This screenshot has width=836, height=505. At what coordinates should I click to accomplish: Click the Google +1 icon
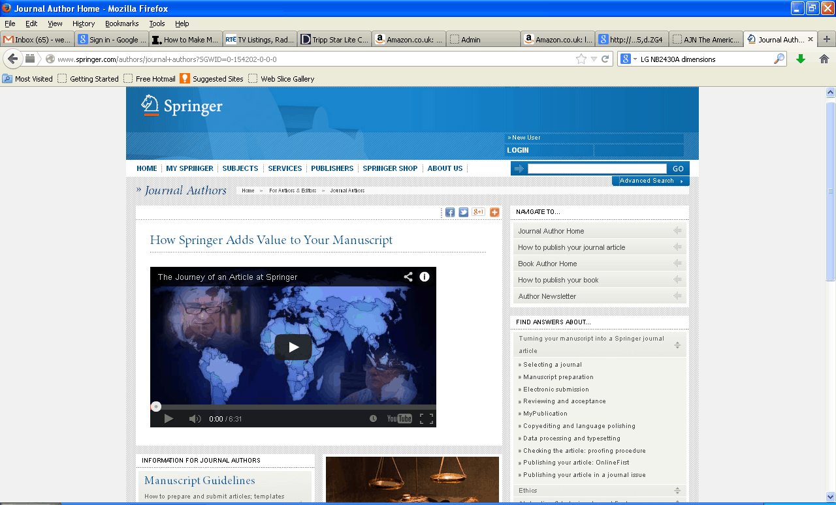point(479,212)
